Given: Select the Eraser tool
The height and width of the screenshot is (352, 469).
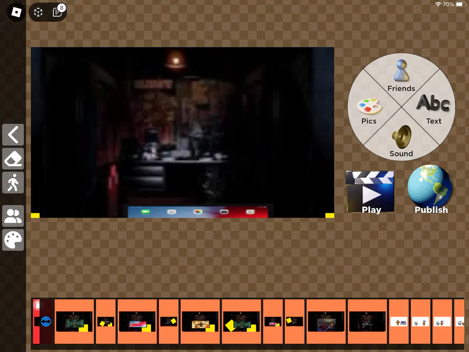Looking at the screenshot, I should [x=13, y=159].
